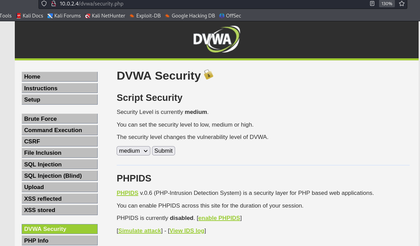This screenshot has width=420, height=246.
Task: Open the Kali NetHunter bookmark
Action: (105, 16)
